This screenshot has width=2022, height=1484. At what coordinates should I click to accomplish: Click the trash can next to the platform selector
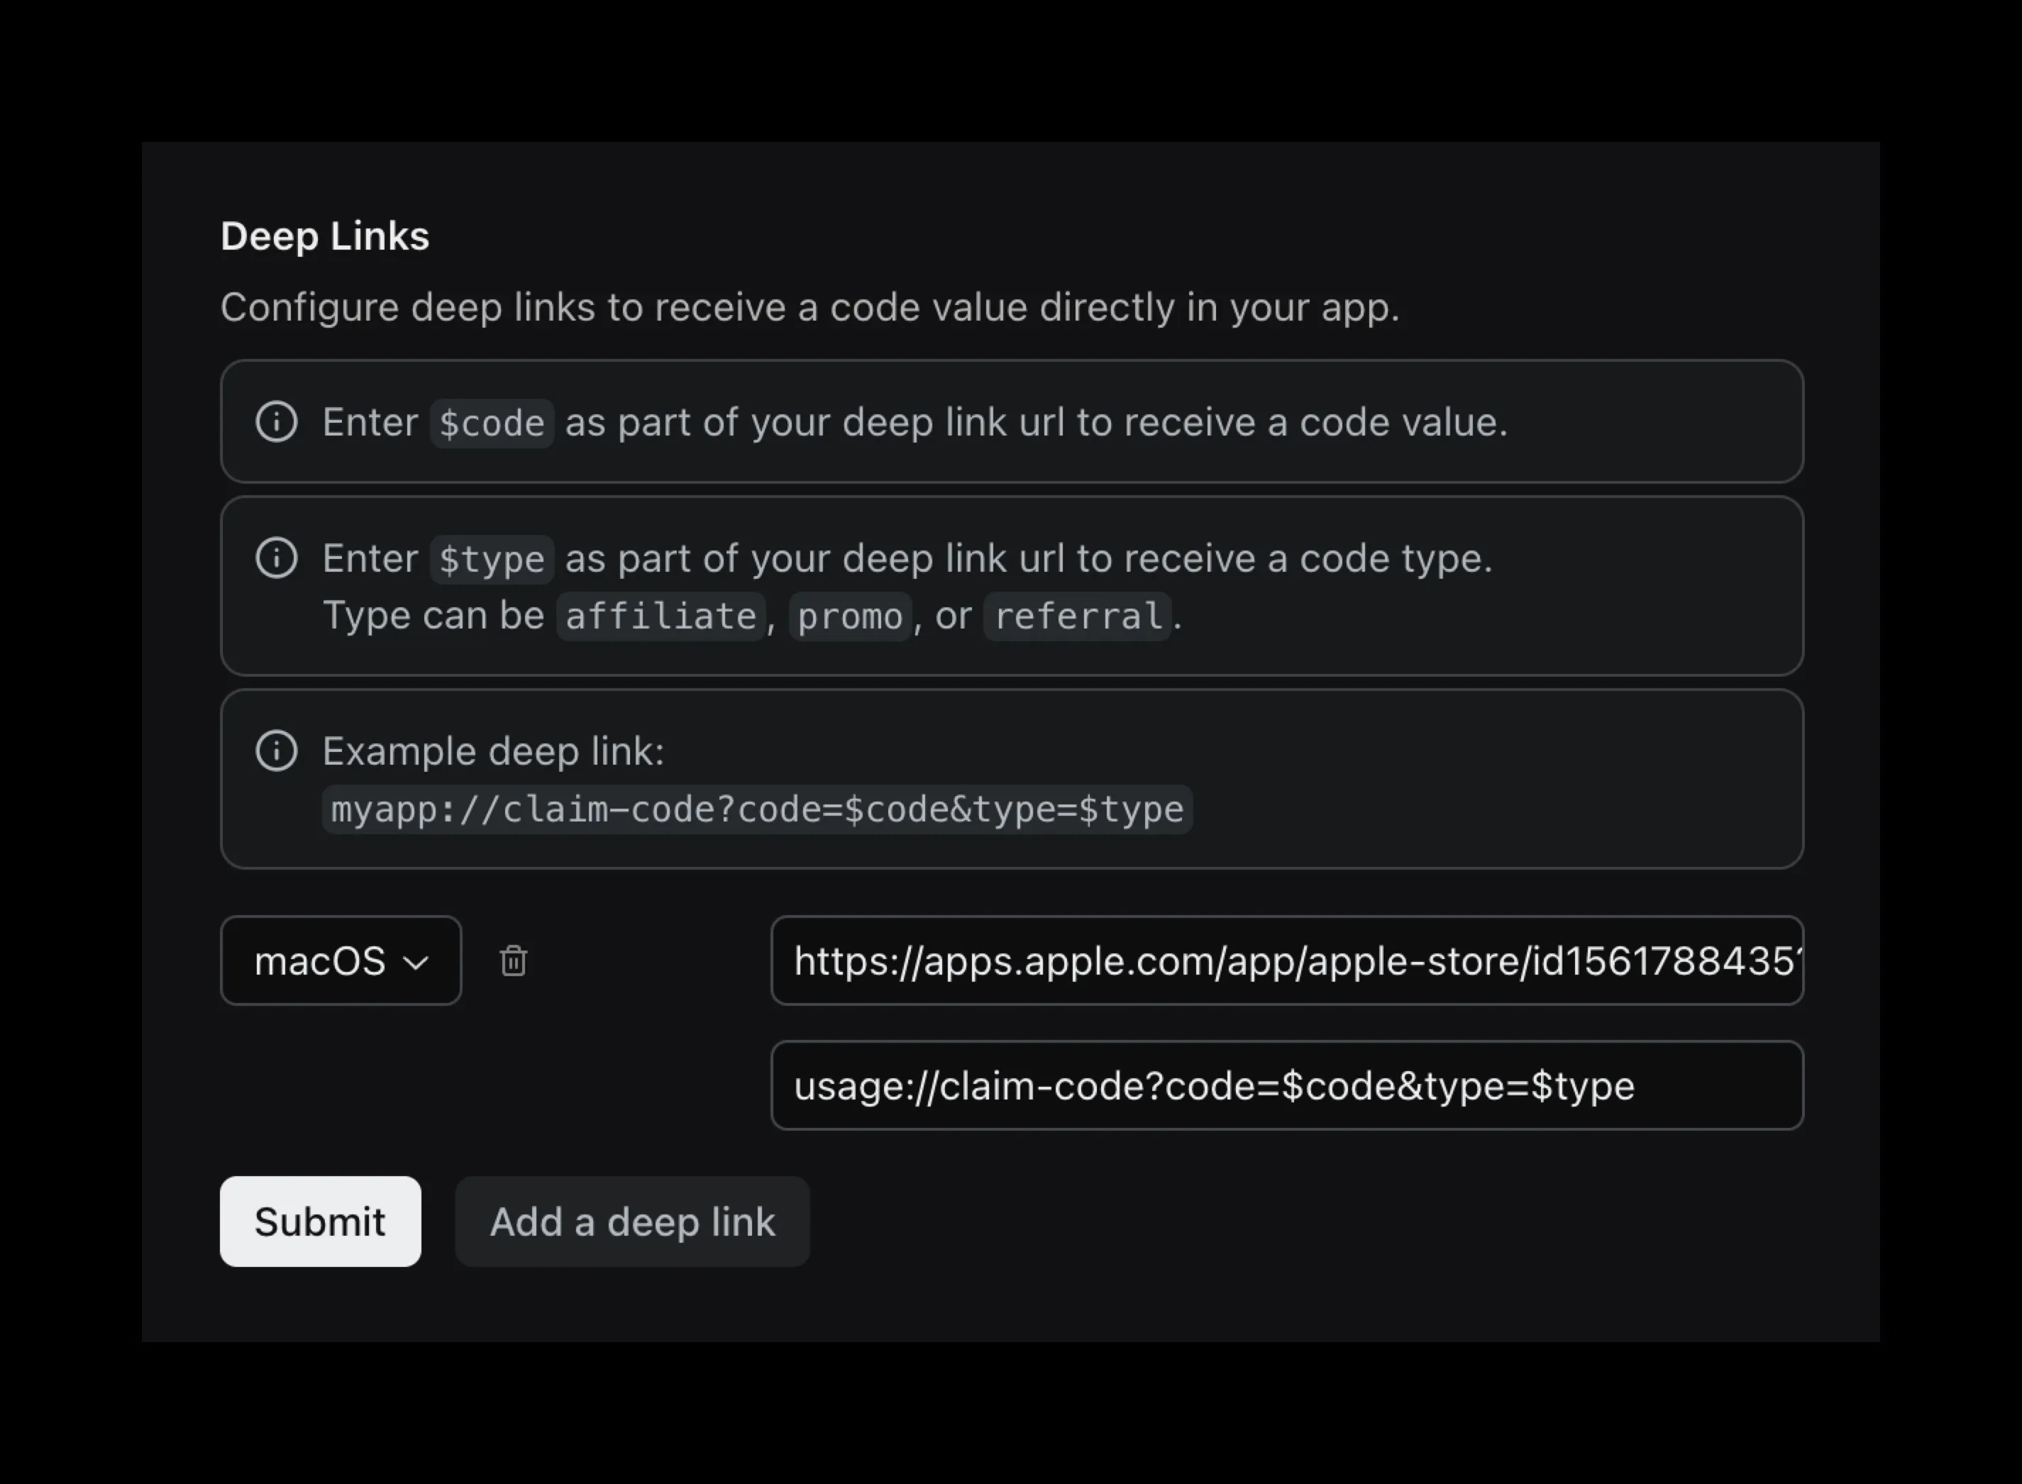tap(513, 961)
